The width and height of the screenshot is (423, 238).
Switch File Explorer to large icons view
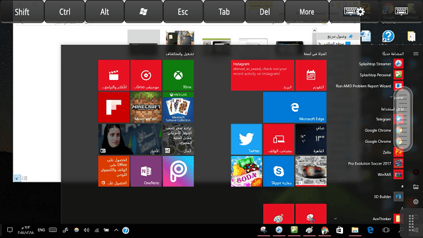coord(17,178)
